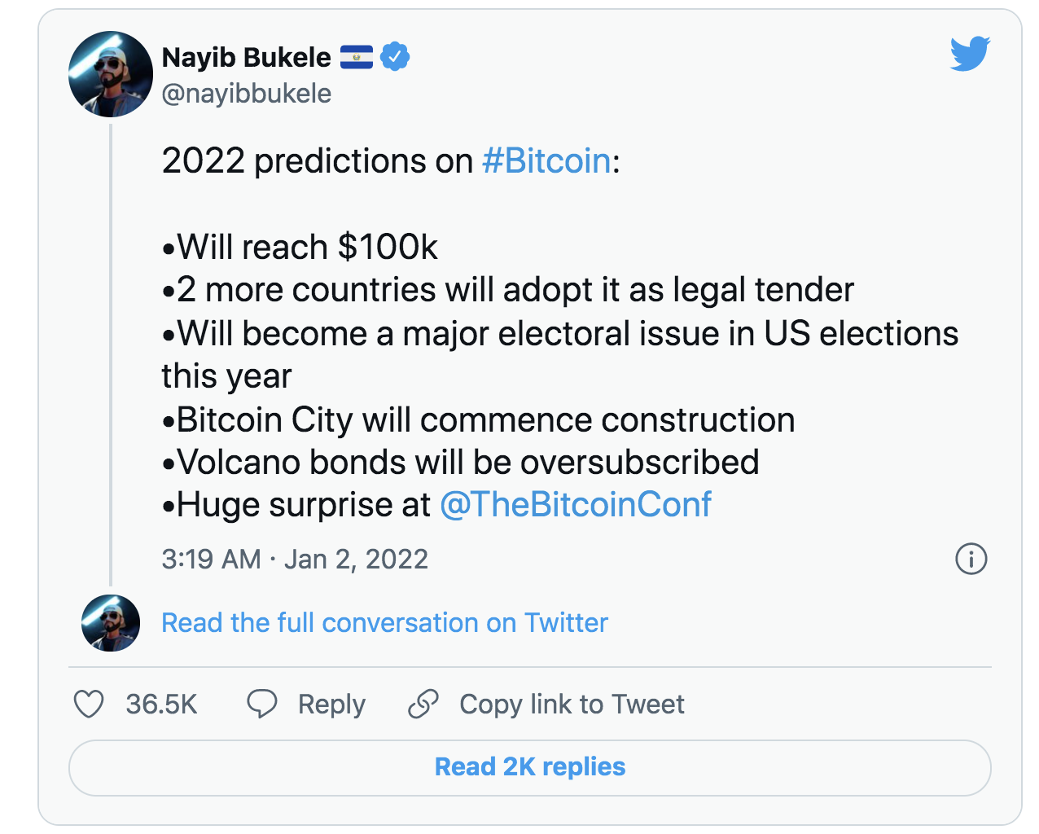
Task: Open the #Bitcoin hashtag
Action: click(546, 160)
